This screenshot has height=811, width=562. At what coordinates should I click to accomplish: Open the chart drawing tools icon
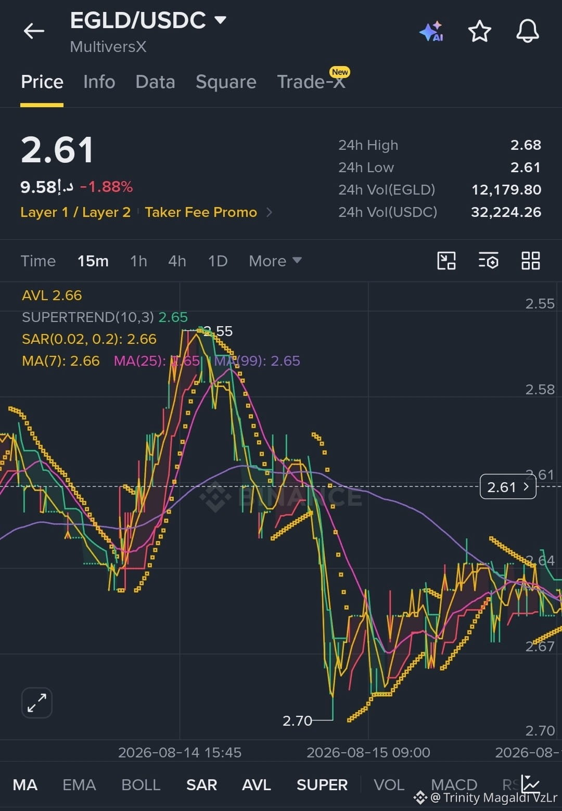[446, 261]
